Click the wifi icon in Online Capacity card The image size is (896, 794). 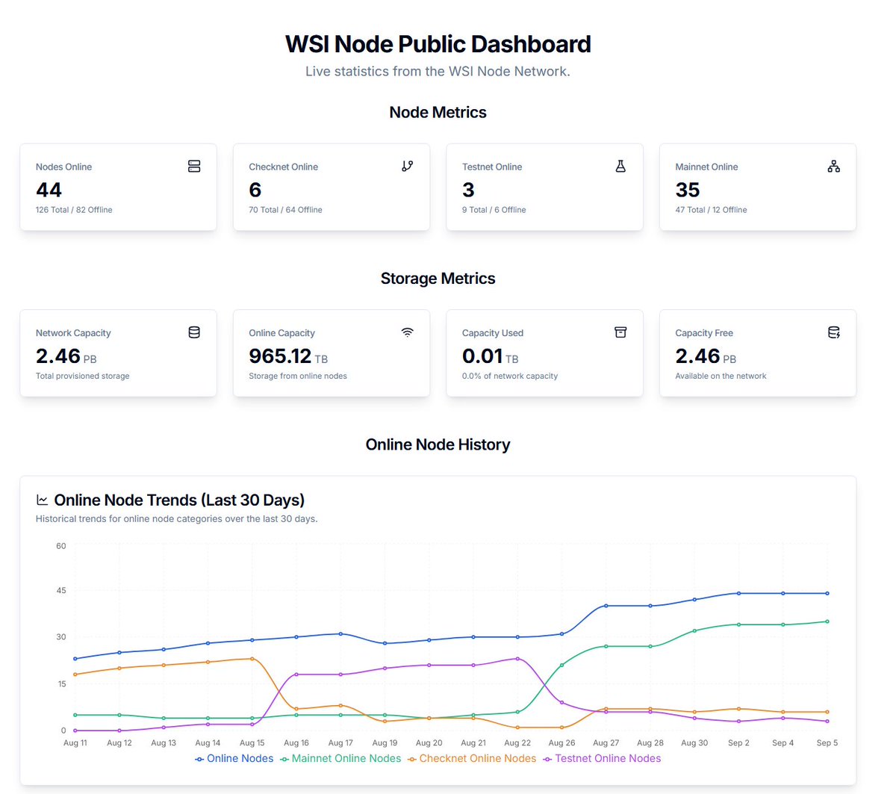coord(407,332)
